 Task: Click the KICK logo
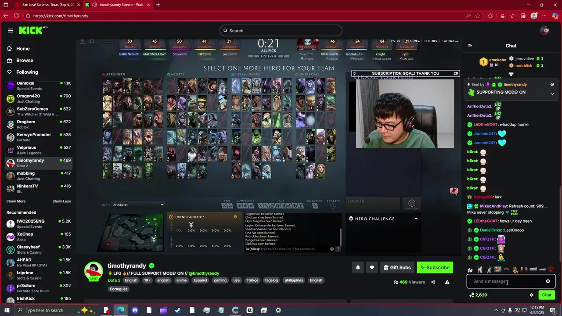pyautogui.click(x=33, y=30)
